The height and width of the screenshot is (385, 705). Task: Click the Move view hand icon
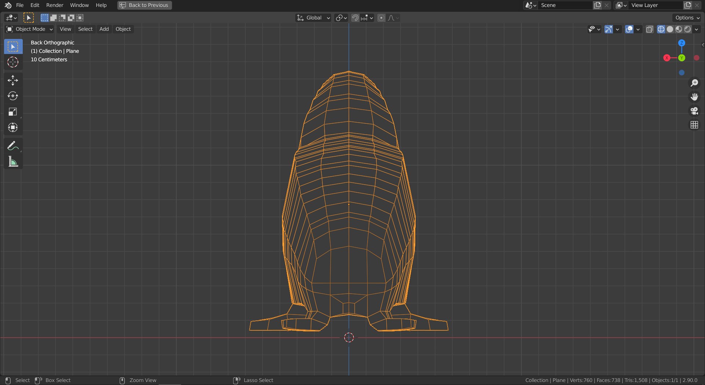694,97
